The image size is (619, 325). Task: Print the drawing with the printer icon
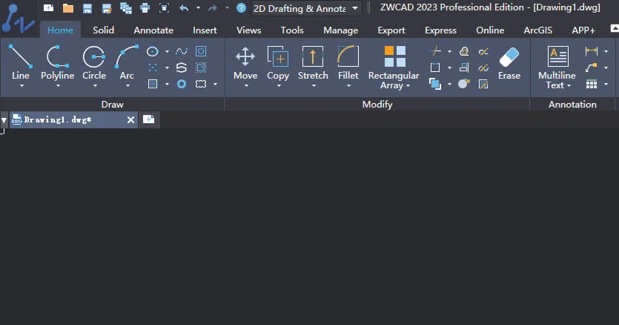click(145, 8)
